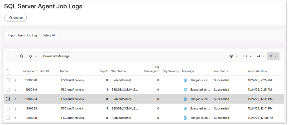Open message document icon for row 1990233
The height and width of the screenshot is (125, 288).
(185, 108)
